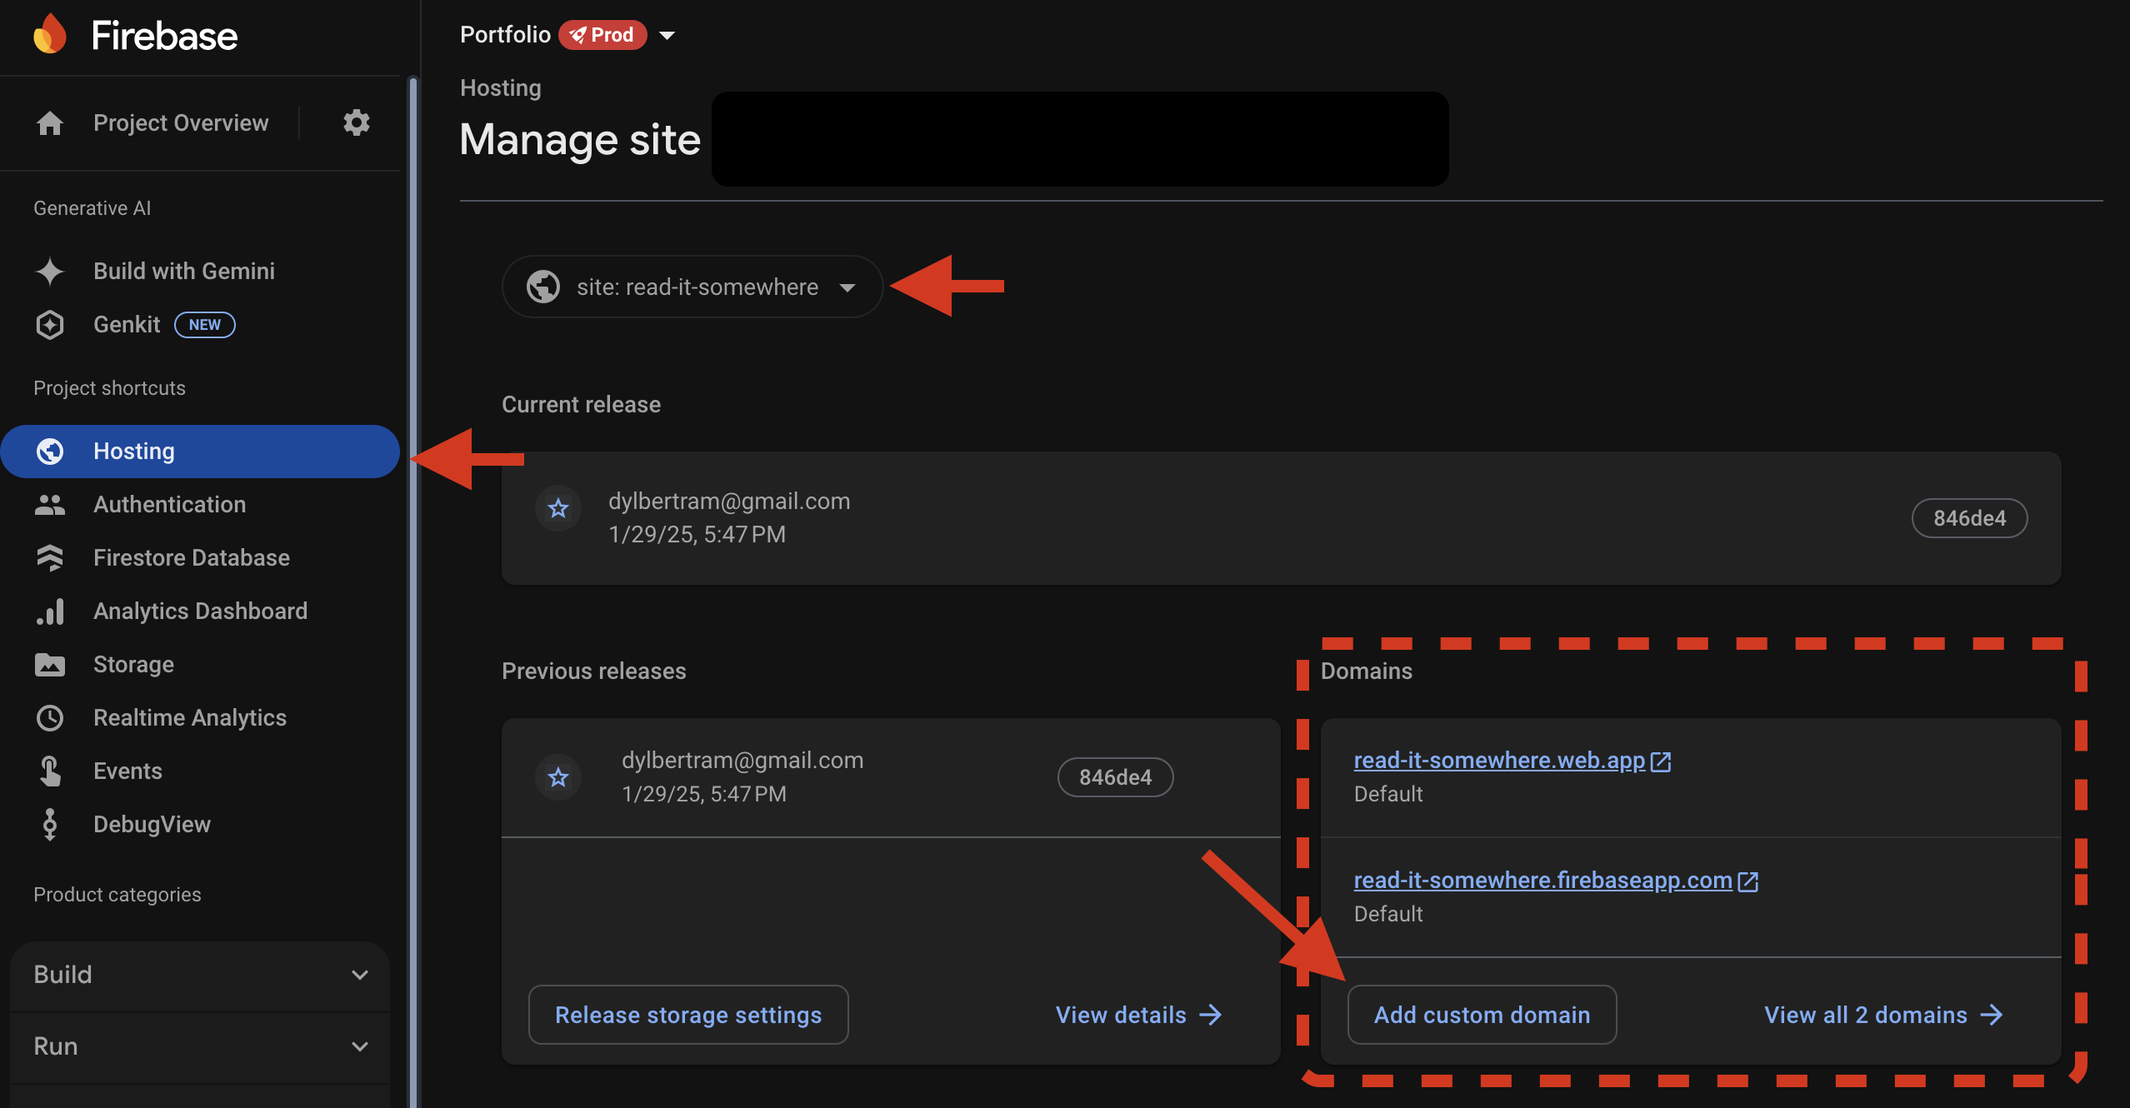
Task: Click star icon in previous releases row
Action: [558, 776]
